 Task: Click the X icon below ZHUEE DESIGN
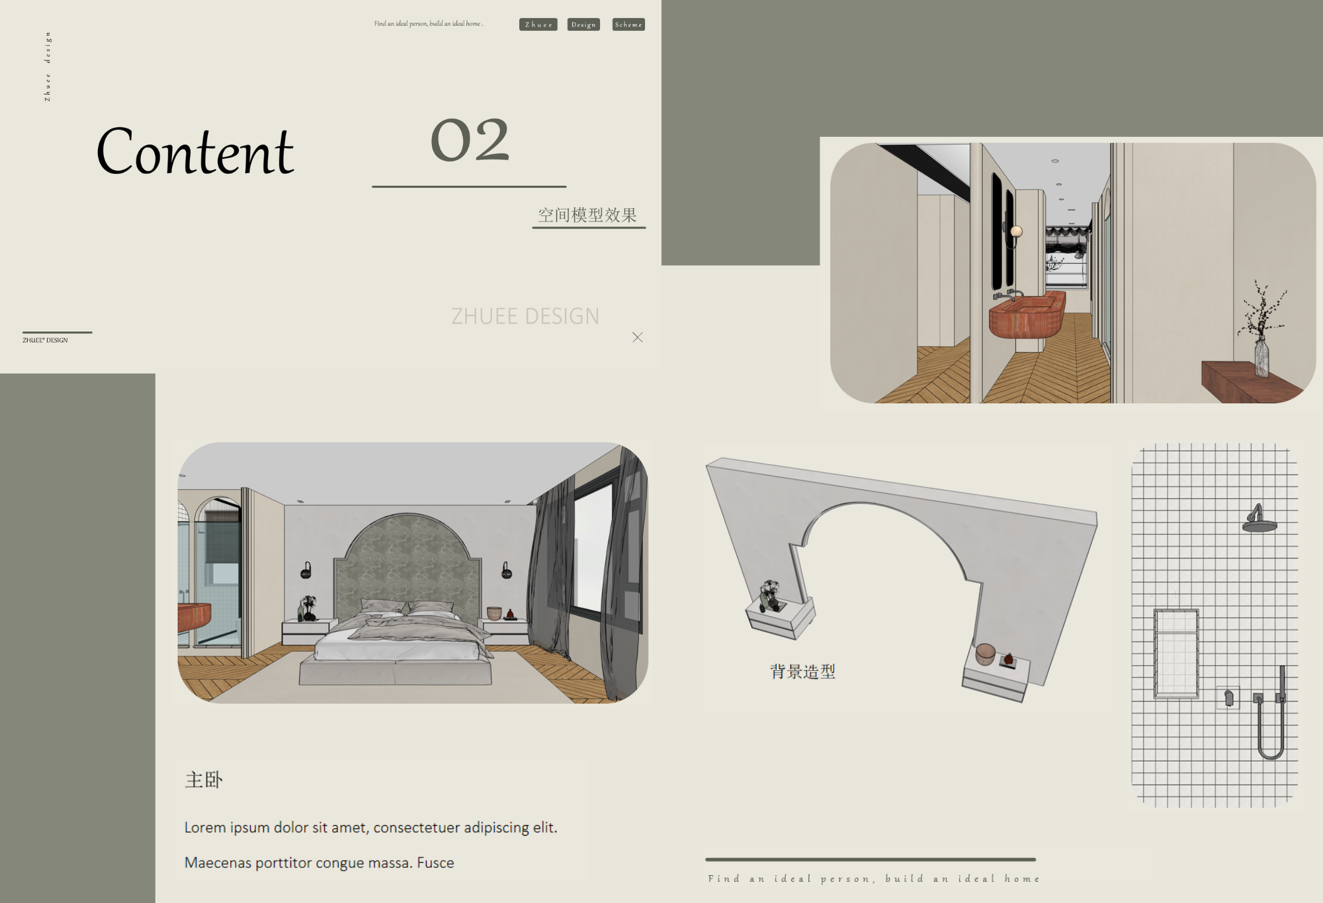(637, 337)
